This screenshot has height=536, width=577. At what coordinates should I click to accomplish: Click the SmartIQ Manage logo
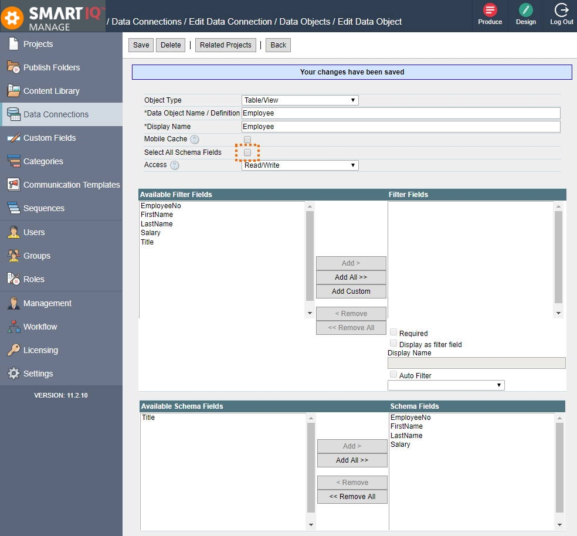pyautogui.click(x=53, y=17)
